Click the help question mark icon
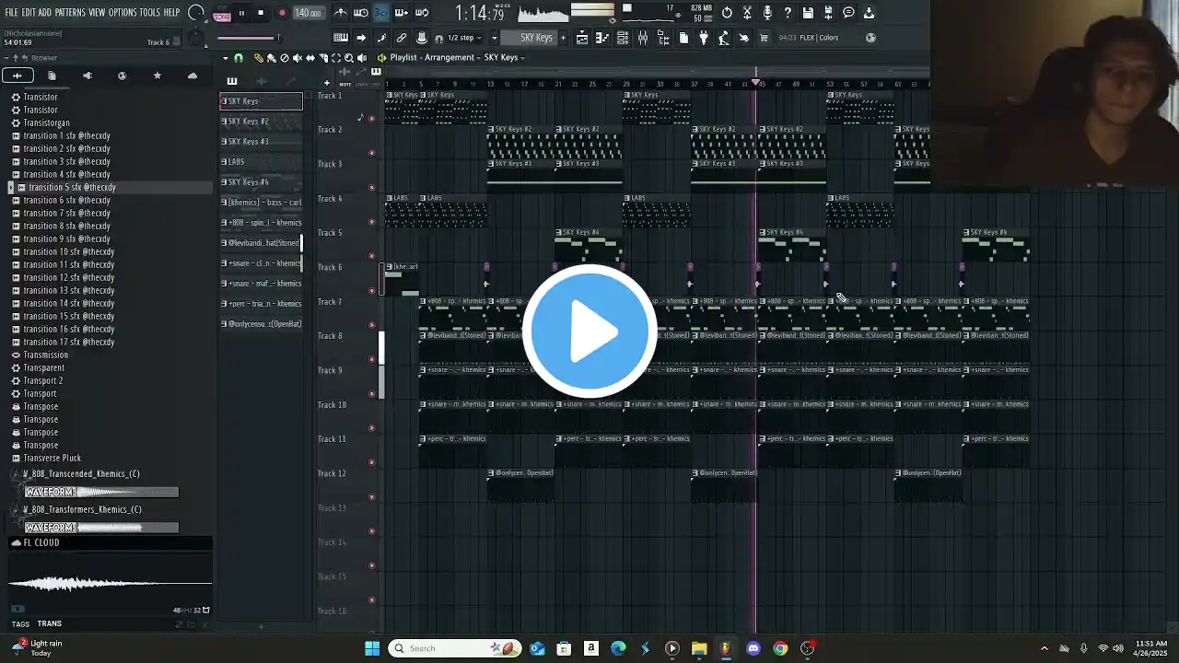Image resolution: width=1179 pixels, height=663 pixels. click(788, 13)
